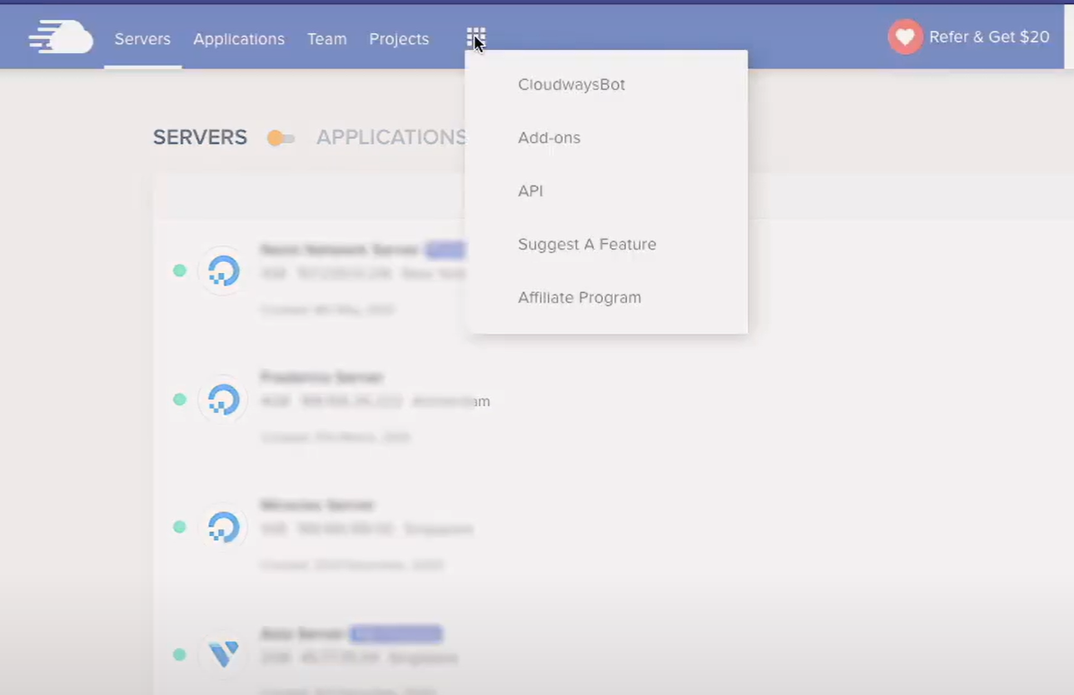This screenshot has height=695, width=1074.
Task: Click the APPLICATIONS heading label
Action: click(391, 137)
